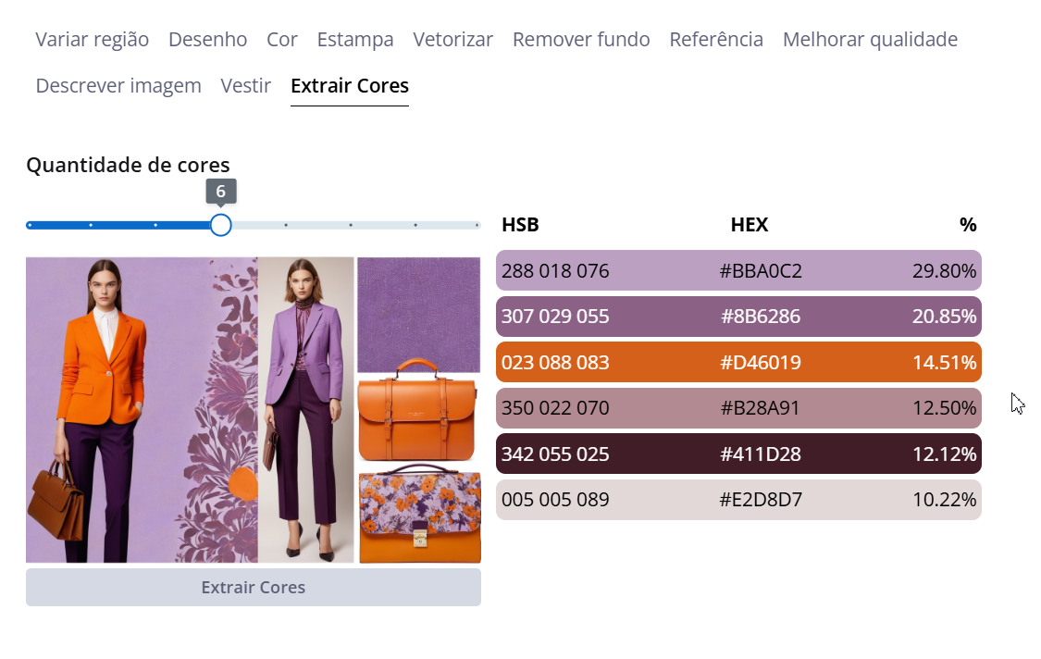
Task: Select the Melhorar qualidade tab
Action: 870,40
